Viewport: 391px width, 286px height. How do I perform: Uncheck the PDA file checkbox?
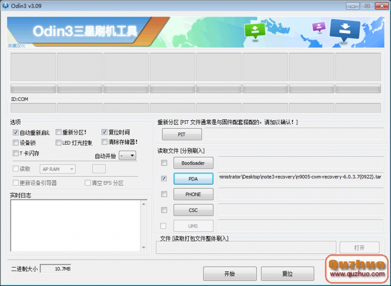point(164,178)
